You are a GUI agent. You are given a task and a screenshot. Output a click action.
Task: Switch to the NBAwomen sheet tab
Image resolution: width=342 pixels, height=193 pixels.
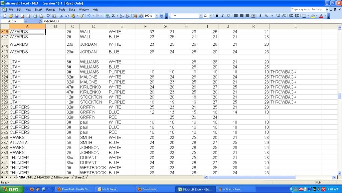click(62, 177)
